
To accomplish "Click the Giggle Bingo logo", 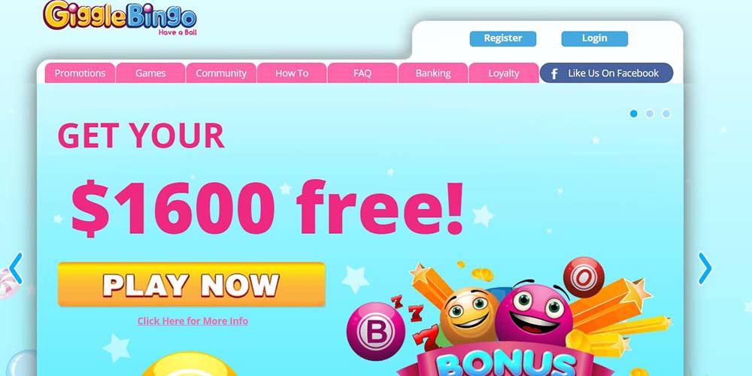I will [x=120, y=18].
